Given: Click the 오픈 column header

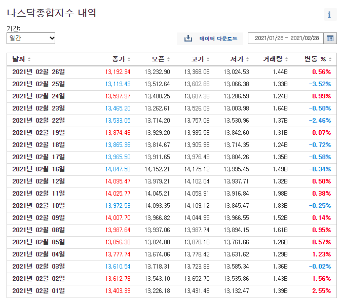Looking at the screenshot, I should (x=158, y=59).
